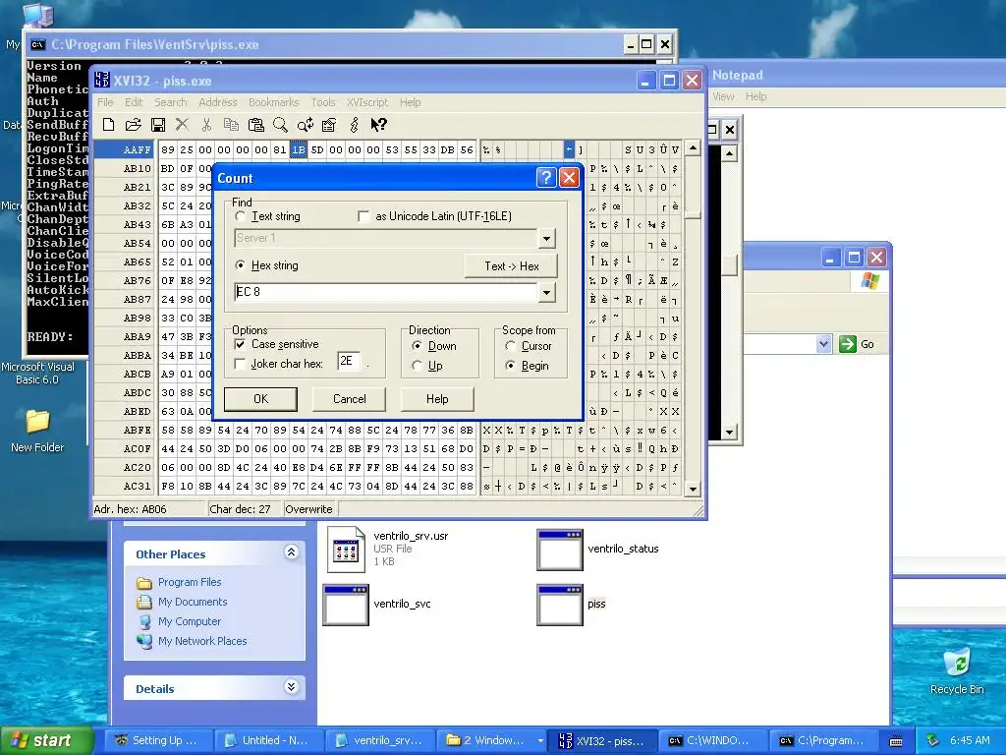This screenshot has height=755, width=1006.
Task: Click the My Network Places icon
Action: click(x=144, y=641)
